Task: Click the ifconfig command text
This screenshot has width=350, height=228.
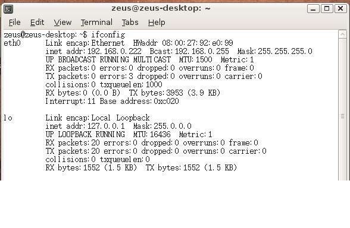Action: tap(108, 34)
